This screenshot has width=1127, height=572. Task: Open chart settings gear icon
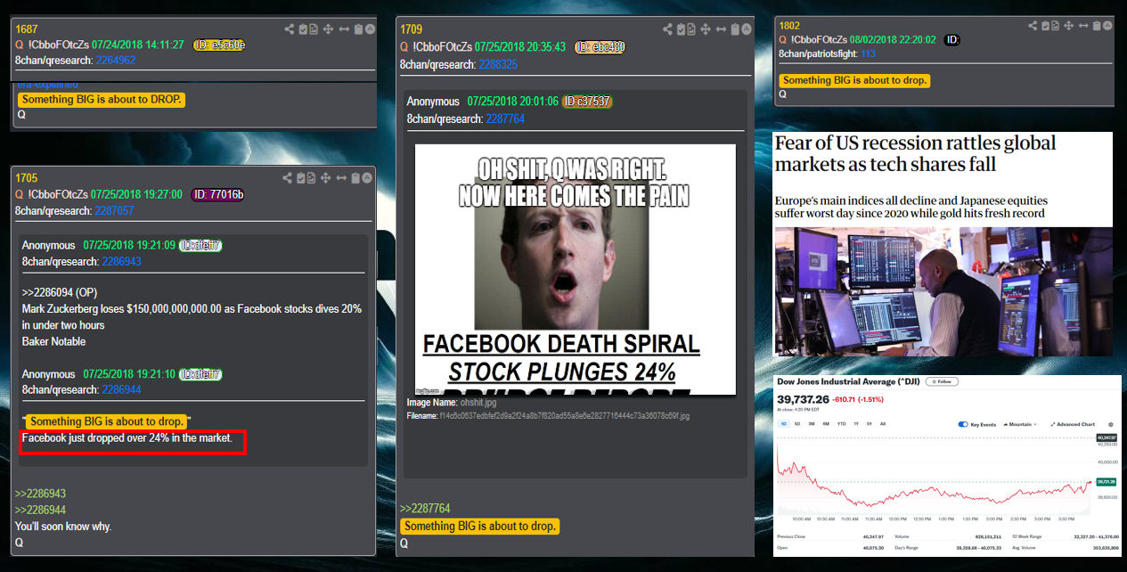1110,424
